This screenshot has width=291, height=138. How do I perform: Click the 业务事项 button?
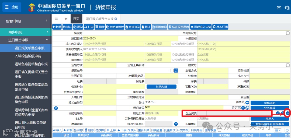(270, 108)
